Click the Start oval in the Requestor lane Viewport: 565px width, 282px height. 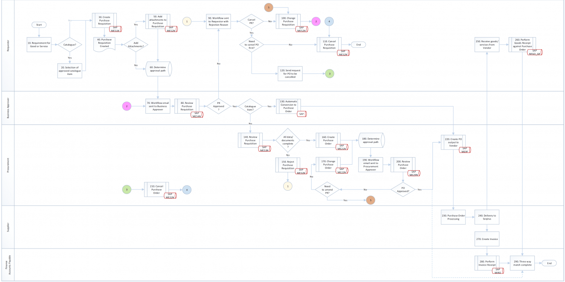39,24
